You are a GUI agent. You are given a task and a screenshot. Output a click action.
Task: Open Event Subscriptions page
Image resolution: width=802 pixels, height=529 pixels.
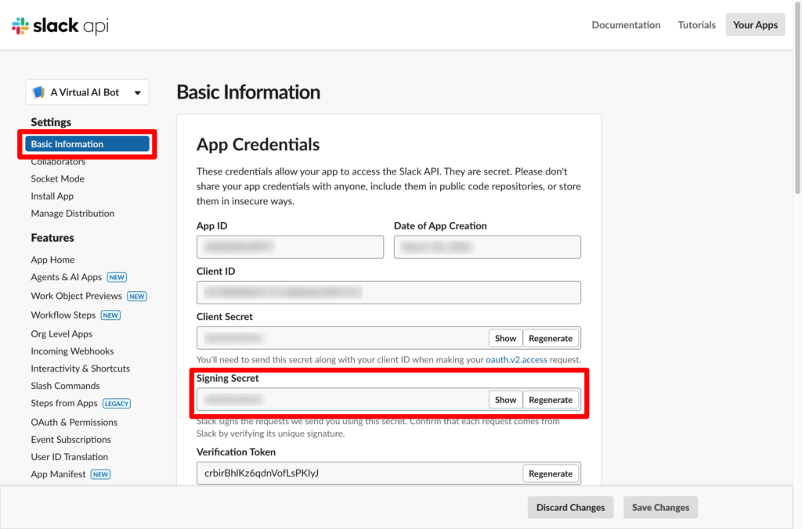[x=70, y=440]
